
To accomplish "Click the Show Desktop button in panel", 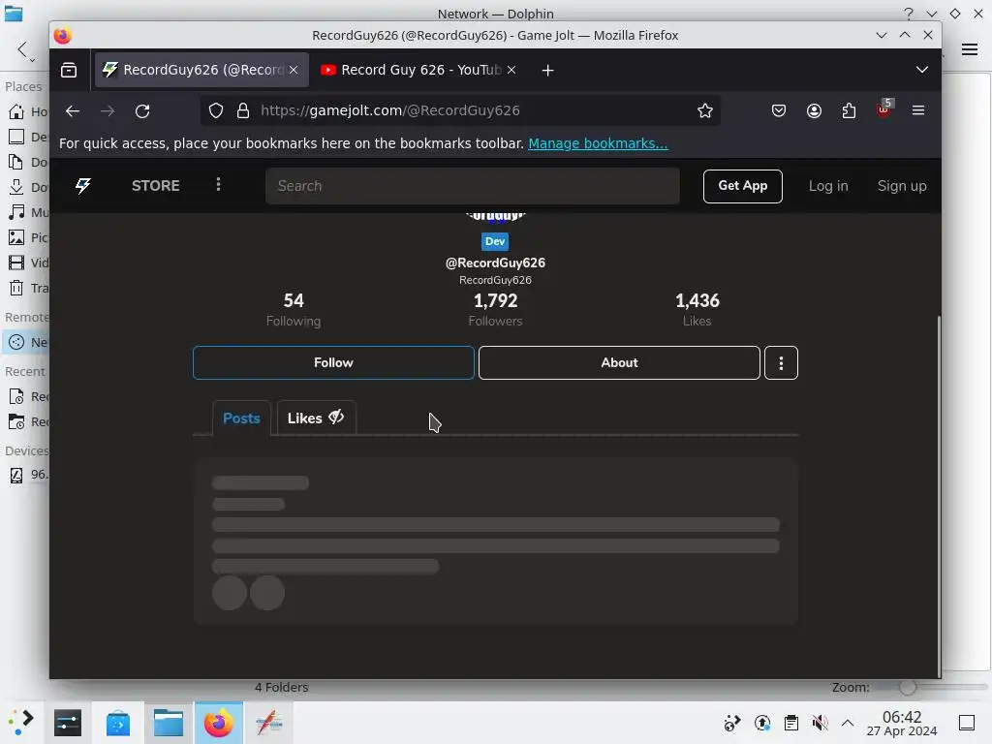I will (967, 723).
